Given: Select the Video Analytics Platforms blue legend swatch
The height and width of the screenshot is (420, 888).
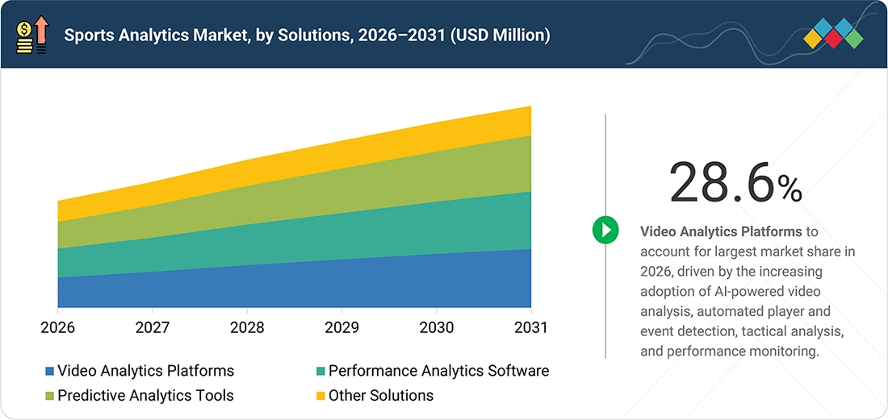Looking at the screenshot, I should [50, 372].
